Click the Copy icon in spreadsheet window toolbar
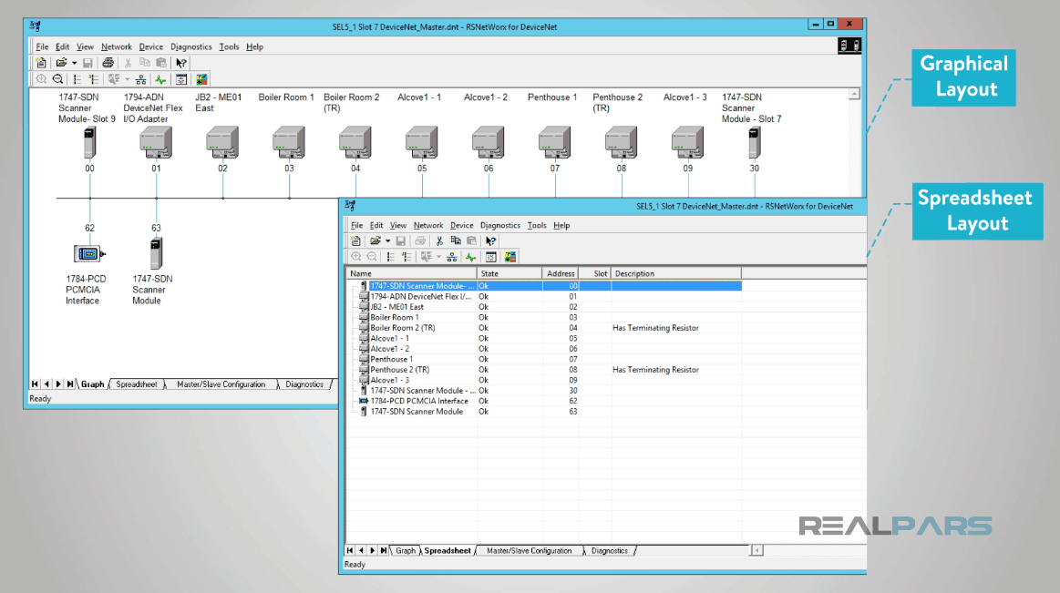 (456, 241)
